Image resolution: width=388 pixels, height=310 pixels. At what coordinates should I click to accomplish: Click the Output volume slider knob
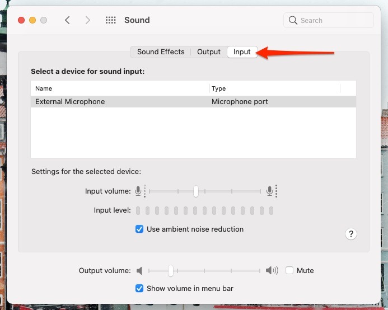pos(171,271)
